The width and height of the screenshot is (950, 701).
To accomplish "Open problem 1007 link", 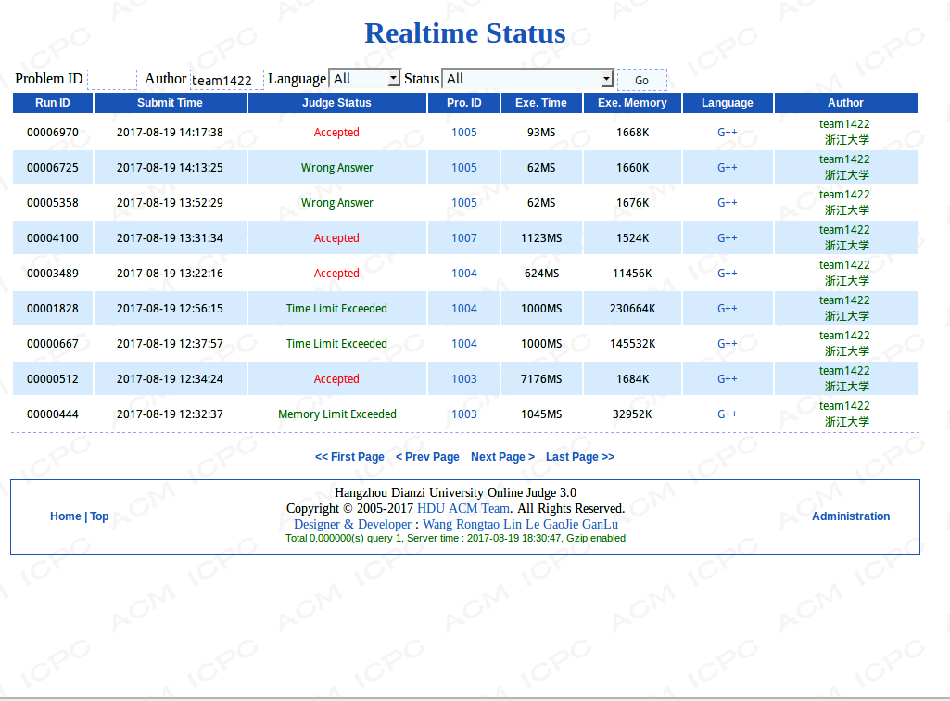I will pos(464,238).
